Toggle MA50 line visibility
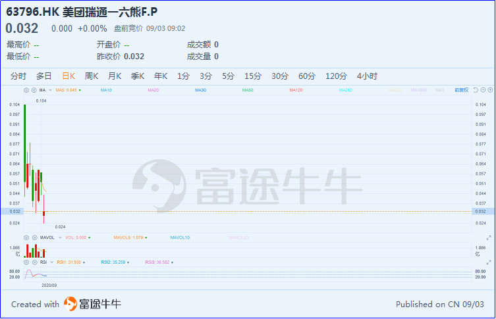The height and width of the screenshot is (319, 496). (x=248, y=90)
